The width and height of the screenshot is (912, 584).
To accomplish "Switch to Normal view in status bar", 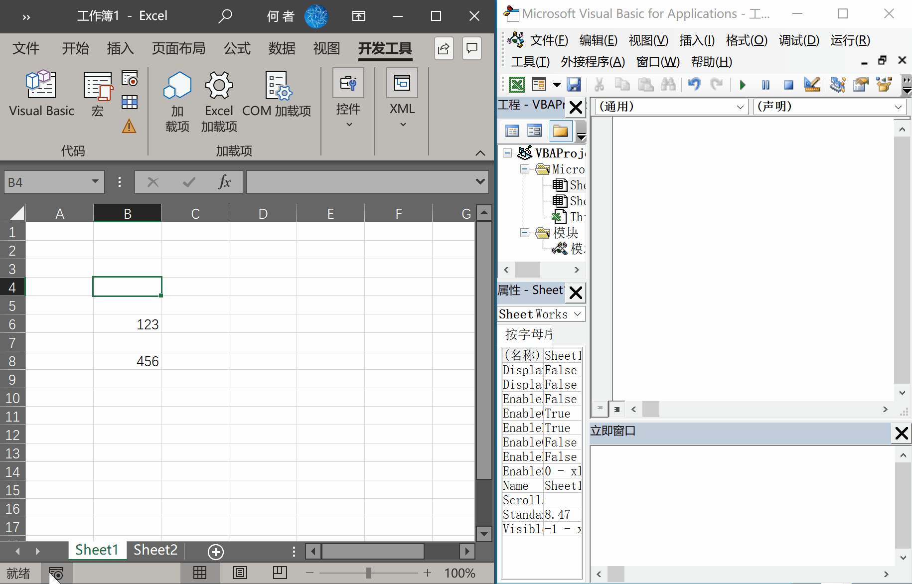I will click(x=200, y=573).
